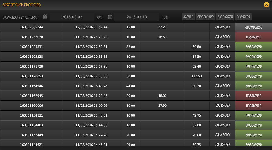Click the მიმდინარე status of ticket 160312005244
The image size is (272, 150).
pos(254,27)
